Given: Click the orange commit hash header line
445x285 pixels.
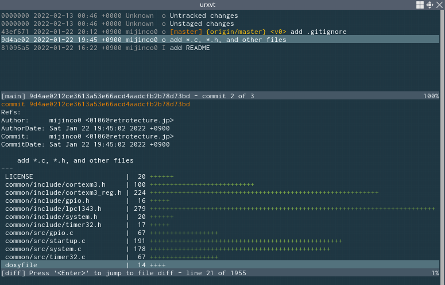Looking at the screenshot, I should coord(95,105).
